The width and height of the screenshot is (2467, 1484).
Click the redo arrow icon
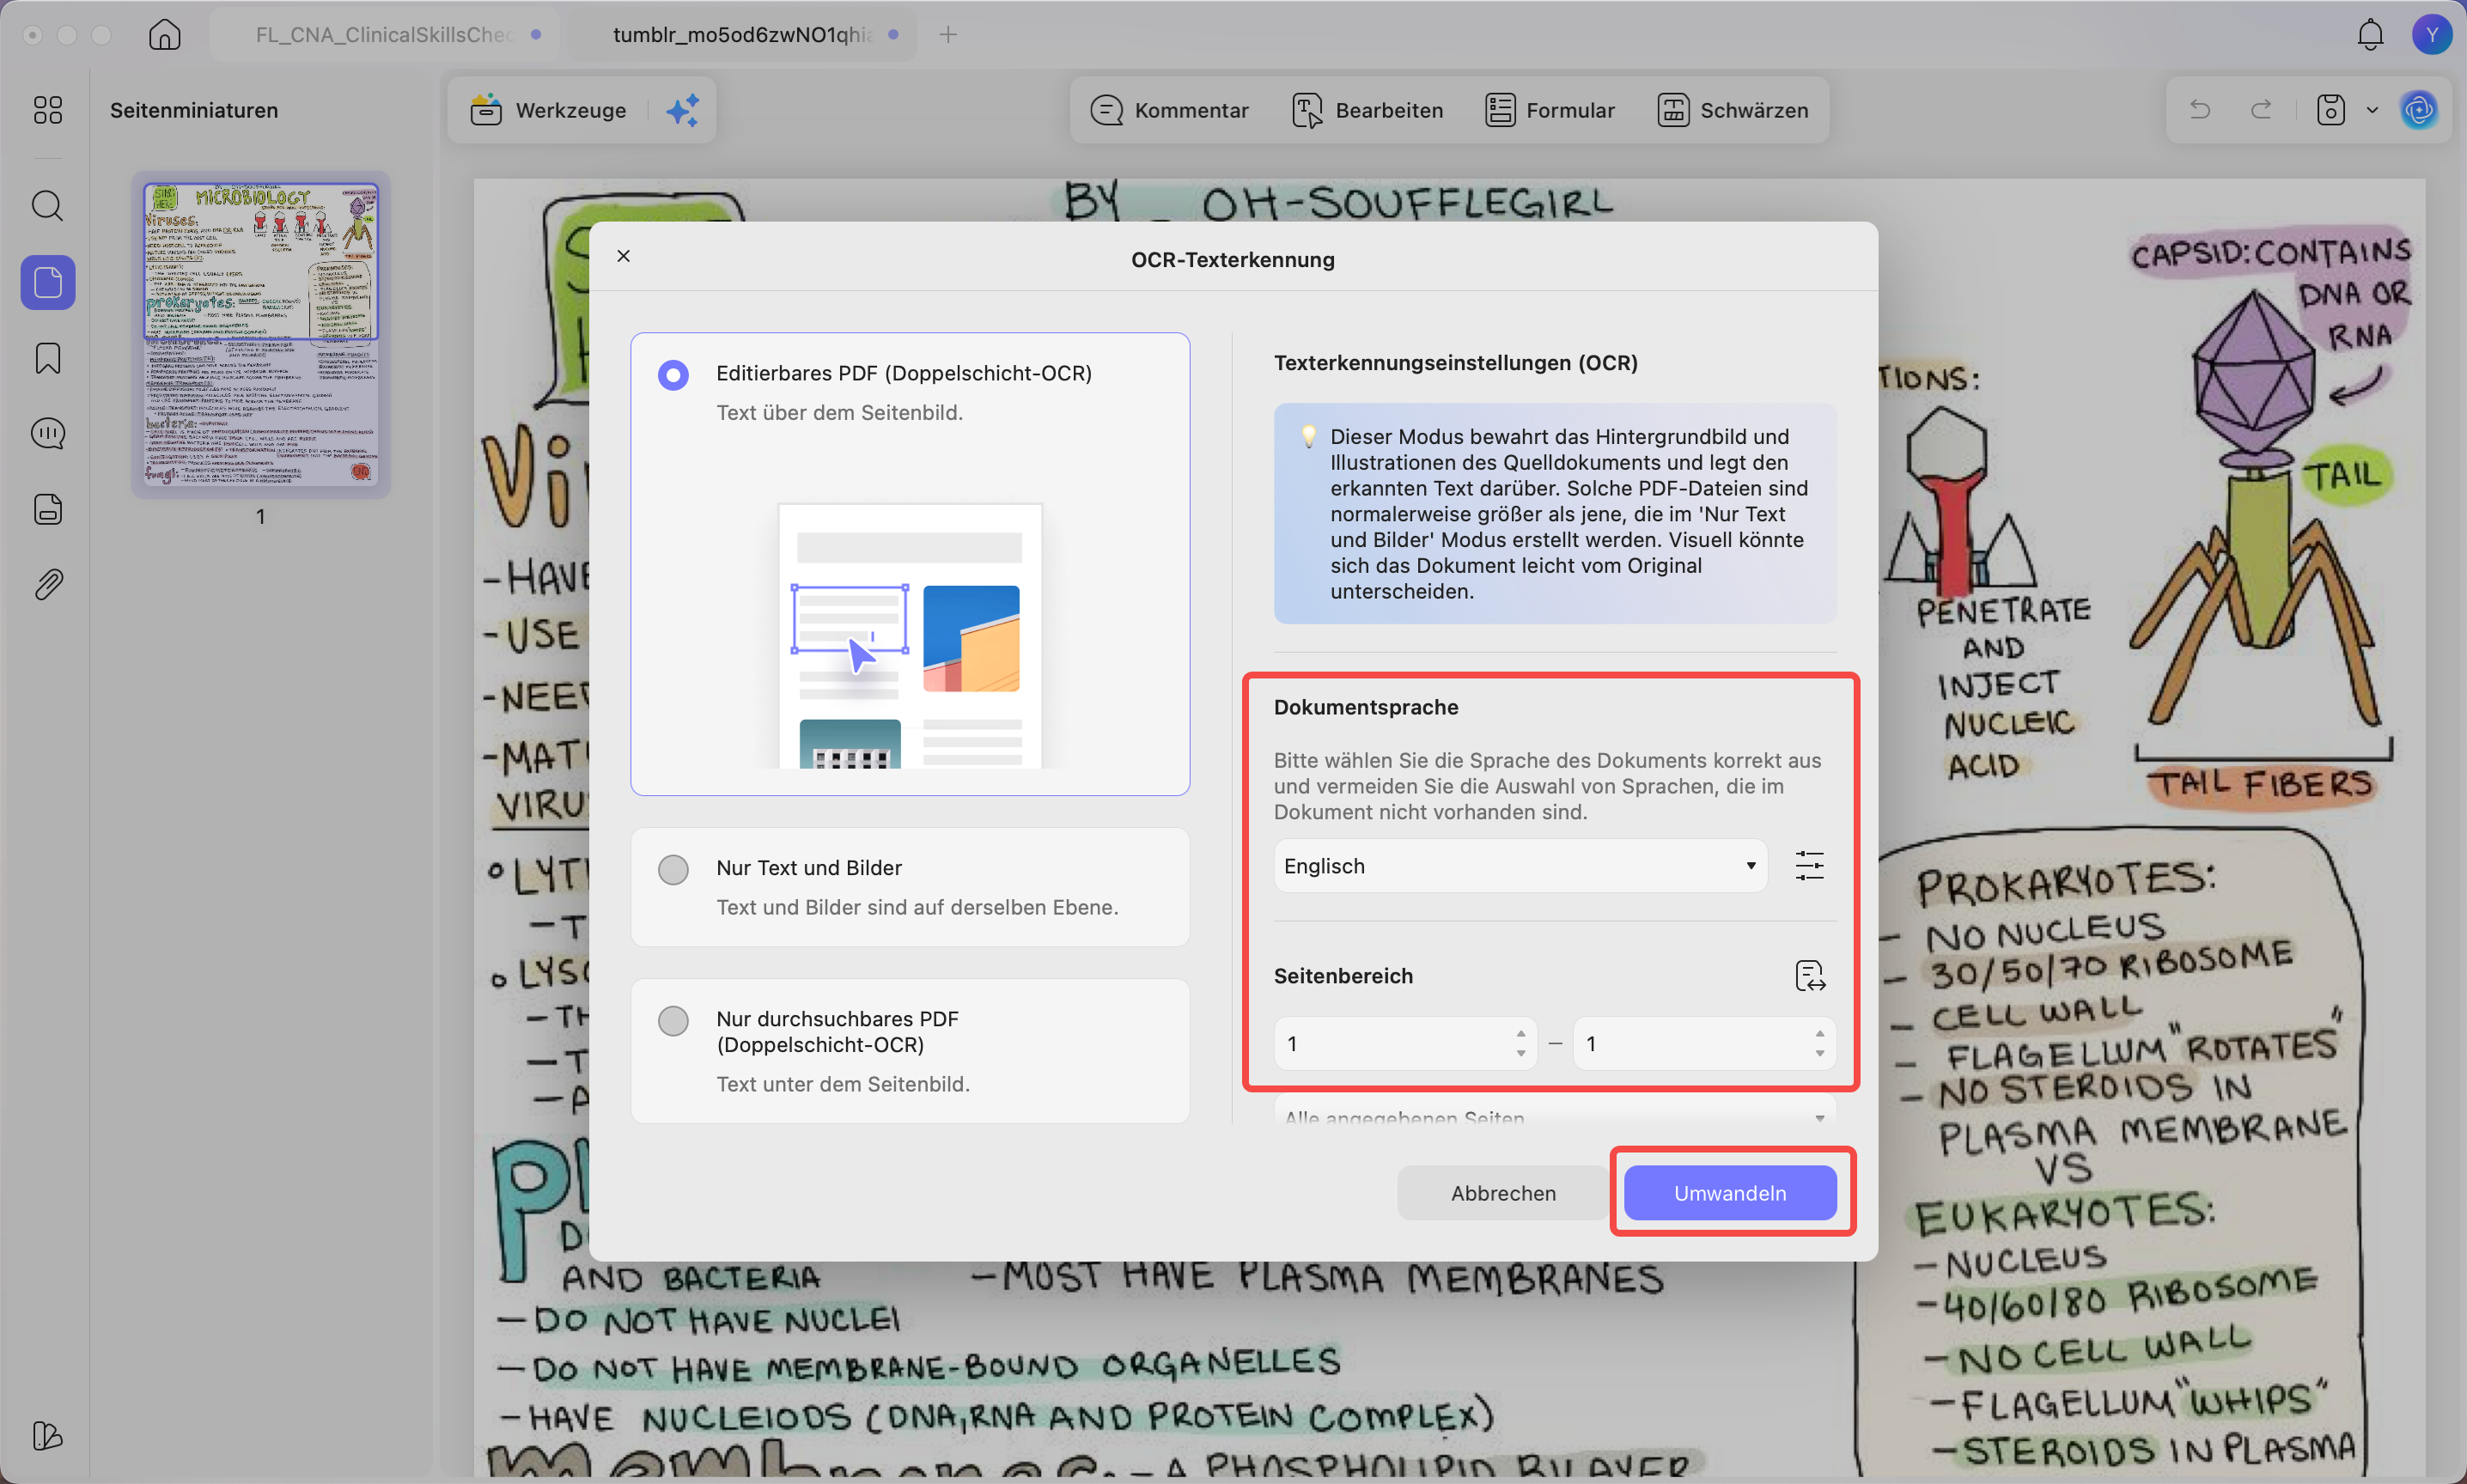tap(2261, 110)
